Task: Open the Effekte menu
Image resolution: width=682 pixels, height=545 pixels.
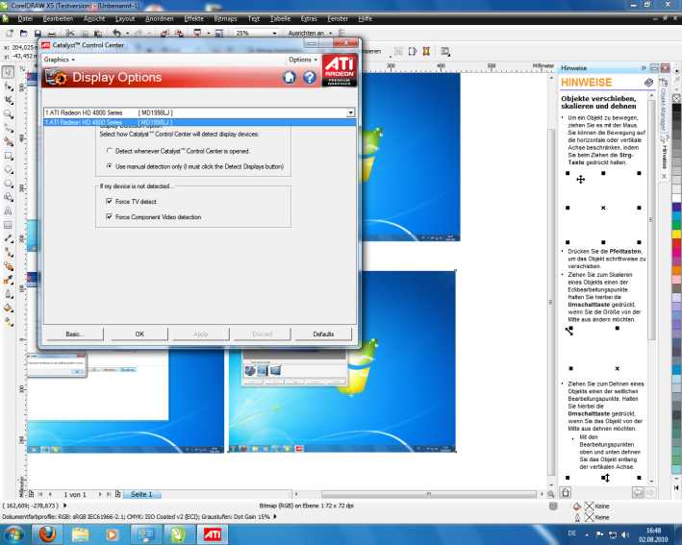Action: pos(194,18)
